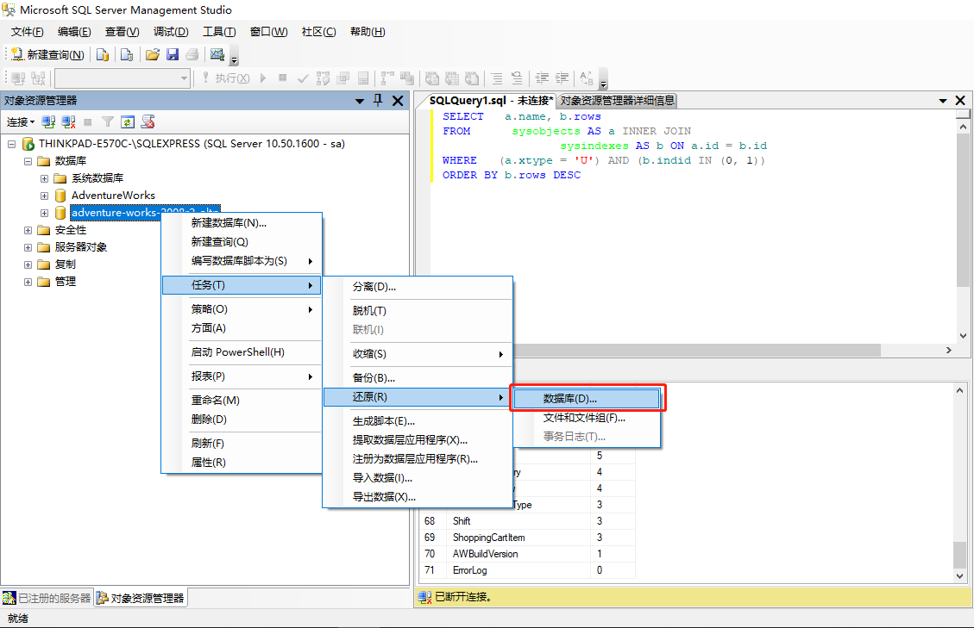
Task: Select the ShoppingCartItem cell in results
Action: [518, 538]
